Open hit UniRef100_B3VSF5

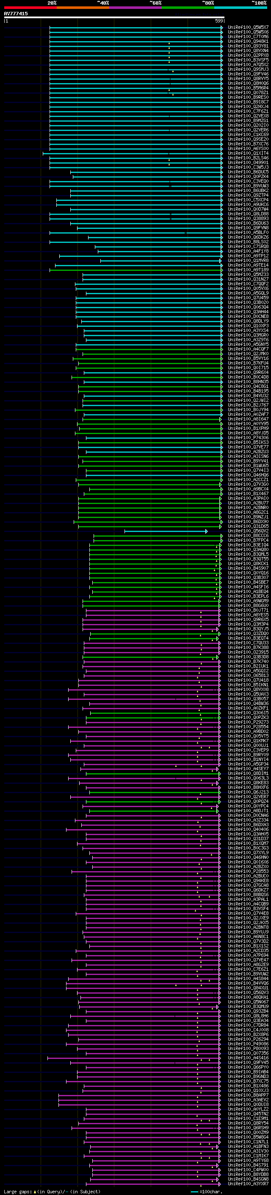tap(248, 60)
